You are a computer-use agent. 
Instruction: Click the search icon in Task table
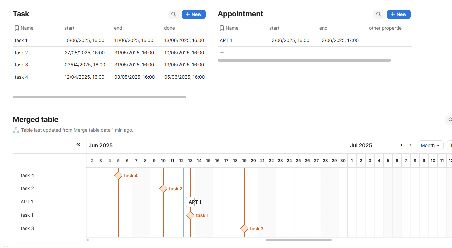pyautogui.click(x=174, y=14)
